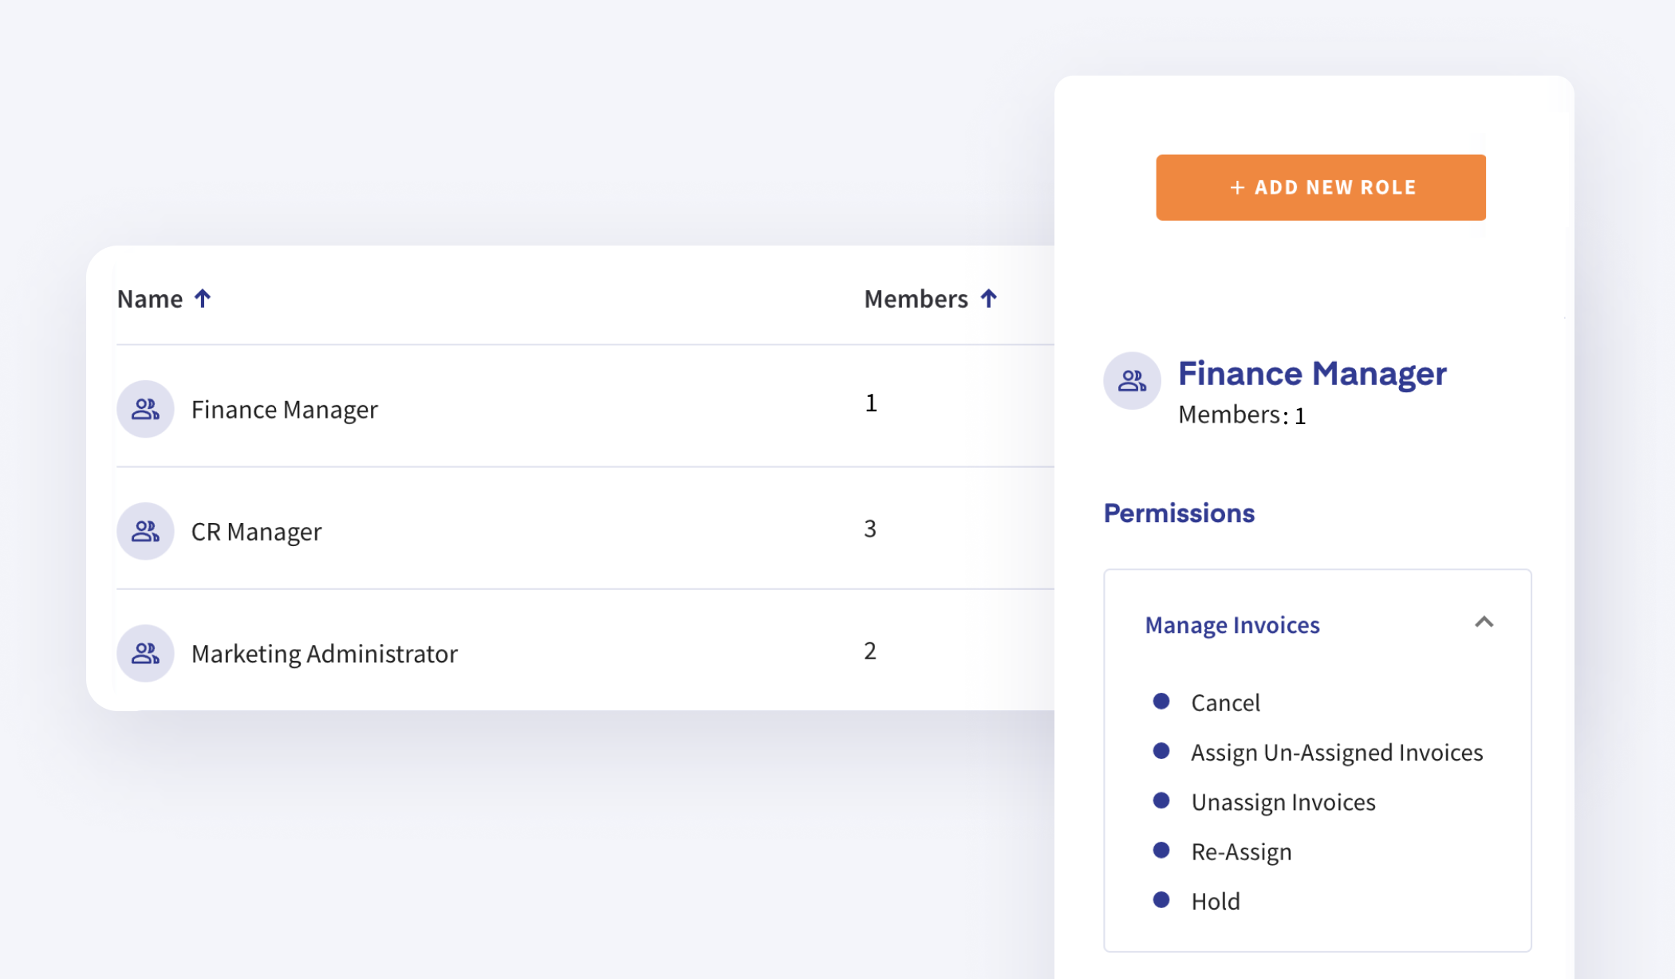Click the Hold permission item
This screenshot has height=979, width=1675.
tap(1215, 902)
